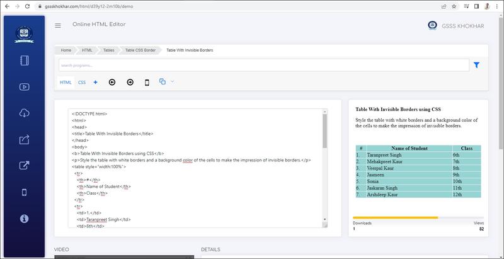Go to previous program with left arrow
The image size is (504, 259).
click(112, 82)
